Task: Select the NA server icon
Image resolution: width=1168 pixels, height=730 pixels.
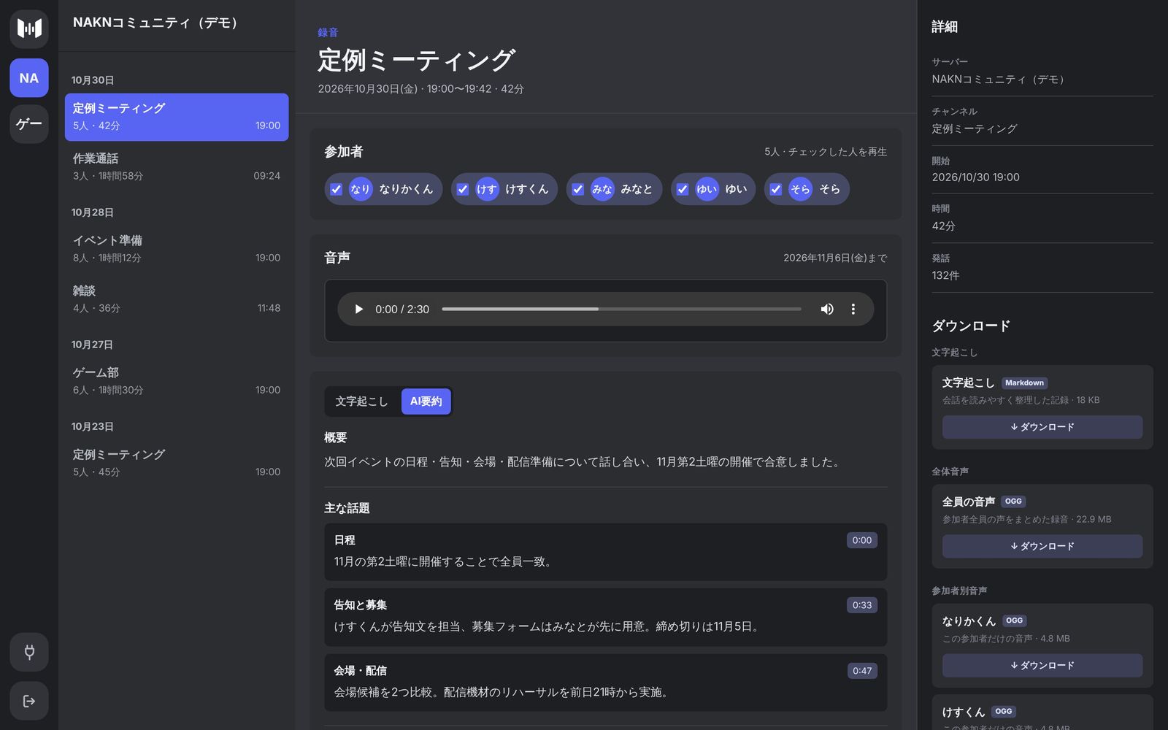Action: pos(29,78)
